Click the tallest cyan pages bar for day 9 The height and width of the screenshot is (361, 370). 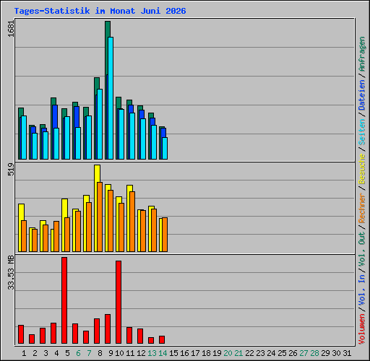coord(111,98)
